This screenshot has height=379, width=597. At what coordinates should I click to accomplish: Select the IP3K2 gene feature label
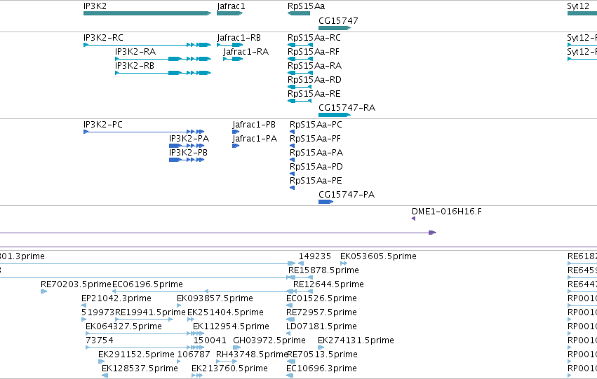point(95,6)
